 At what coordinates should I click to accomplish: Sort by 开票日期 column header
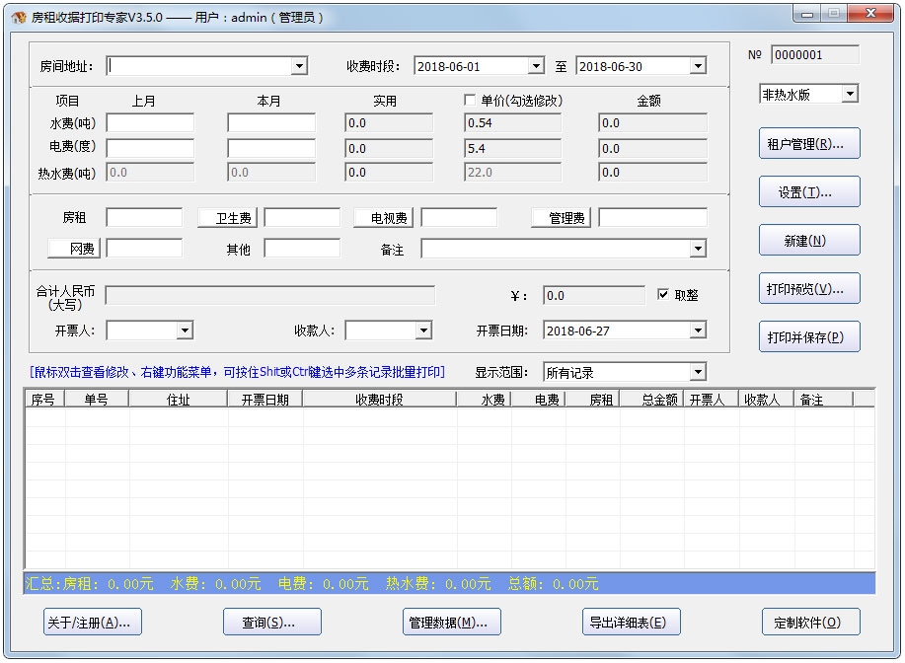coord(264,400)
